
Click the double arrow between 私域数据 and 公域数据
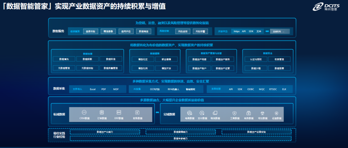point(157,112)
